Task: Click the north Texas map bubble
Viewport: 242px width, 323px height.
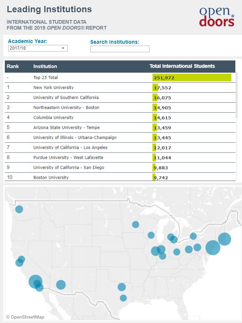Action: click(x=122, y=287)
